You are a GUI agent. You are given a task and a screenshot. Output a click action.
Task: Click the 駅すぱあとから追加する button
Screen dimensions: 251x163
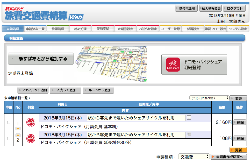(x=41, y=59)
